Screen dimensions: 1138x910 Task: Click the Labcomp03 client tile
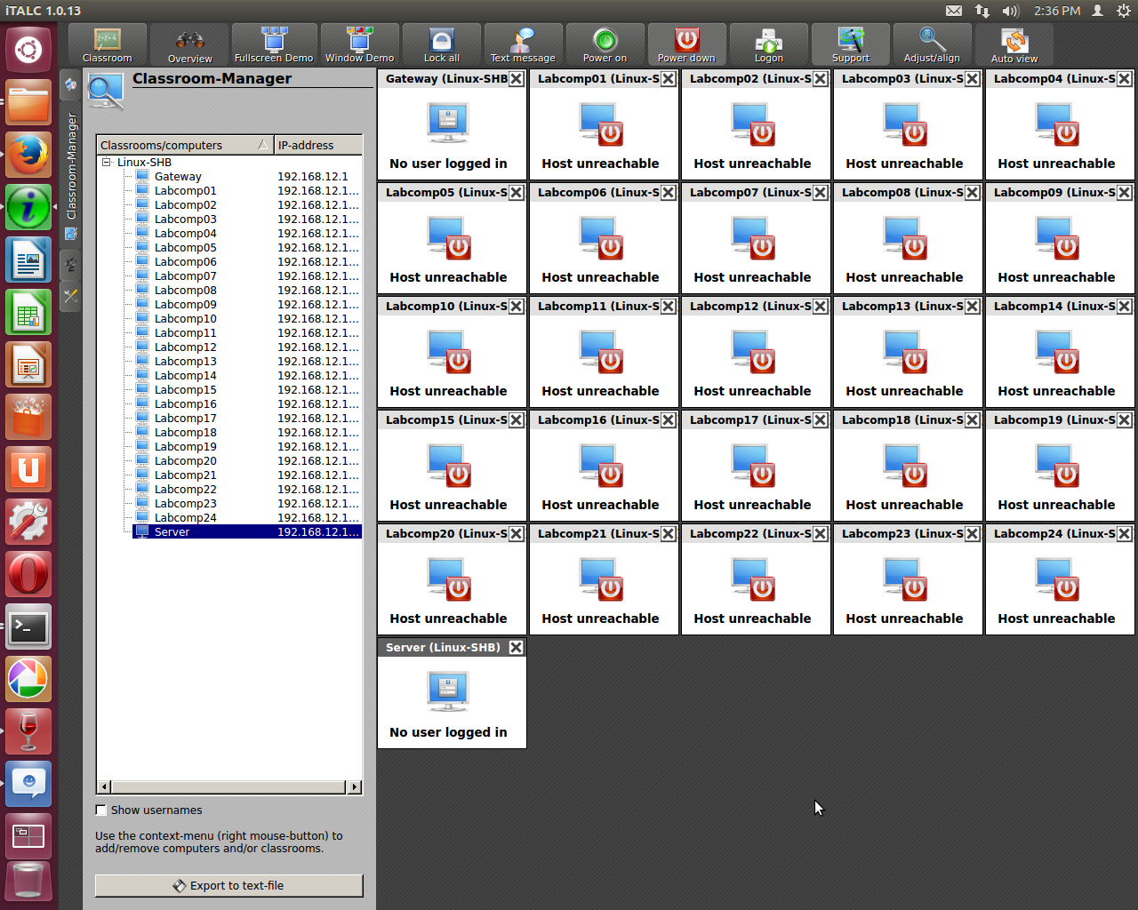click(x=909, y=123)
